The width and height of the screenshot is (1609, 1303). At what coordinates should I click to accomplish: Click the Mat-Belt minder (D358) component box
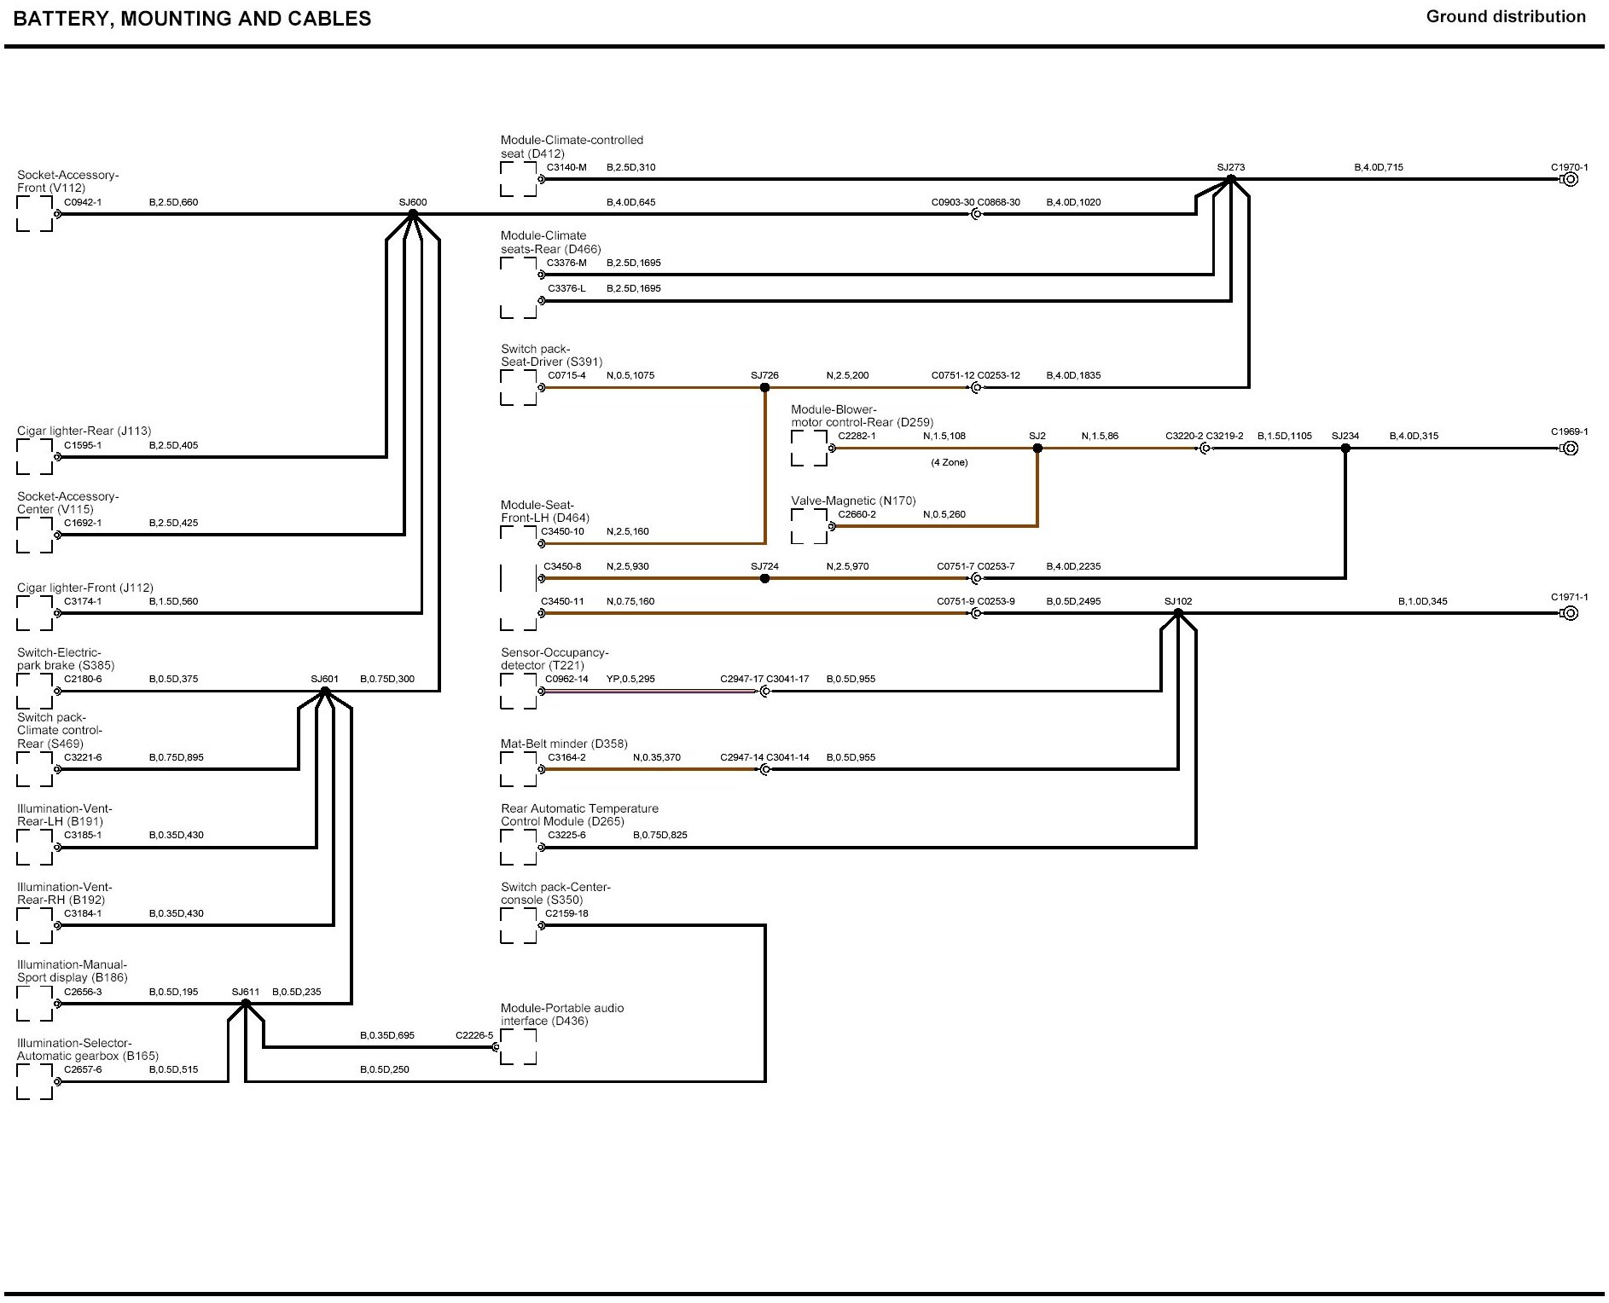click(x=519, y=768)
